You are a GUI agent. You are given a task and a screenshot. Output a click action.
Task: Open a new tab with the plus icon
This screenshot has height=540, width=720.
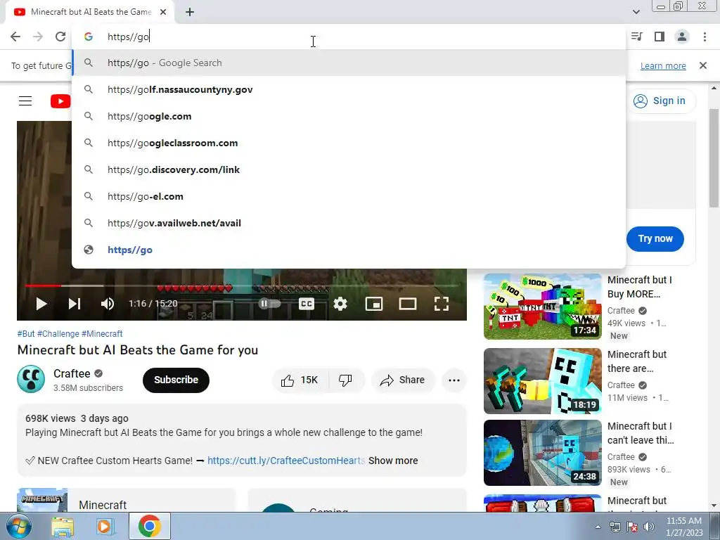[190, 12]
